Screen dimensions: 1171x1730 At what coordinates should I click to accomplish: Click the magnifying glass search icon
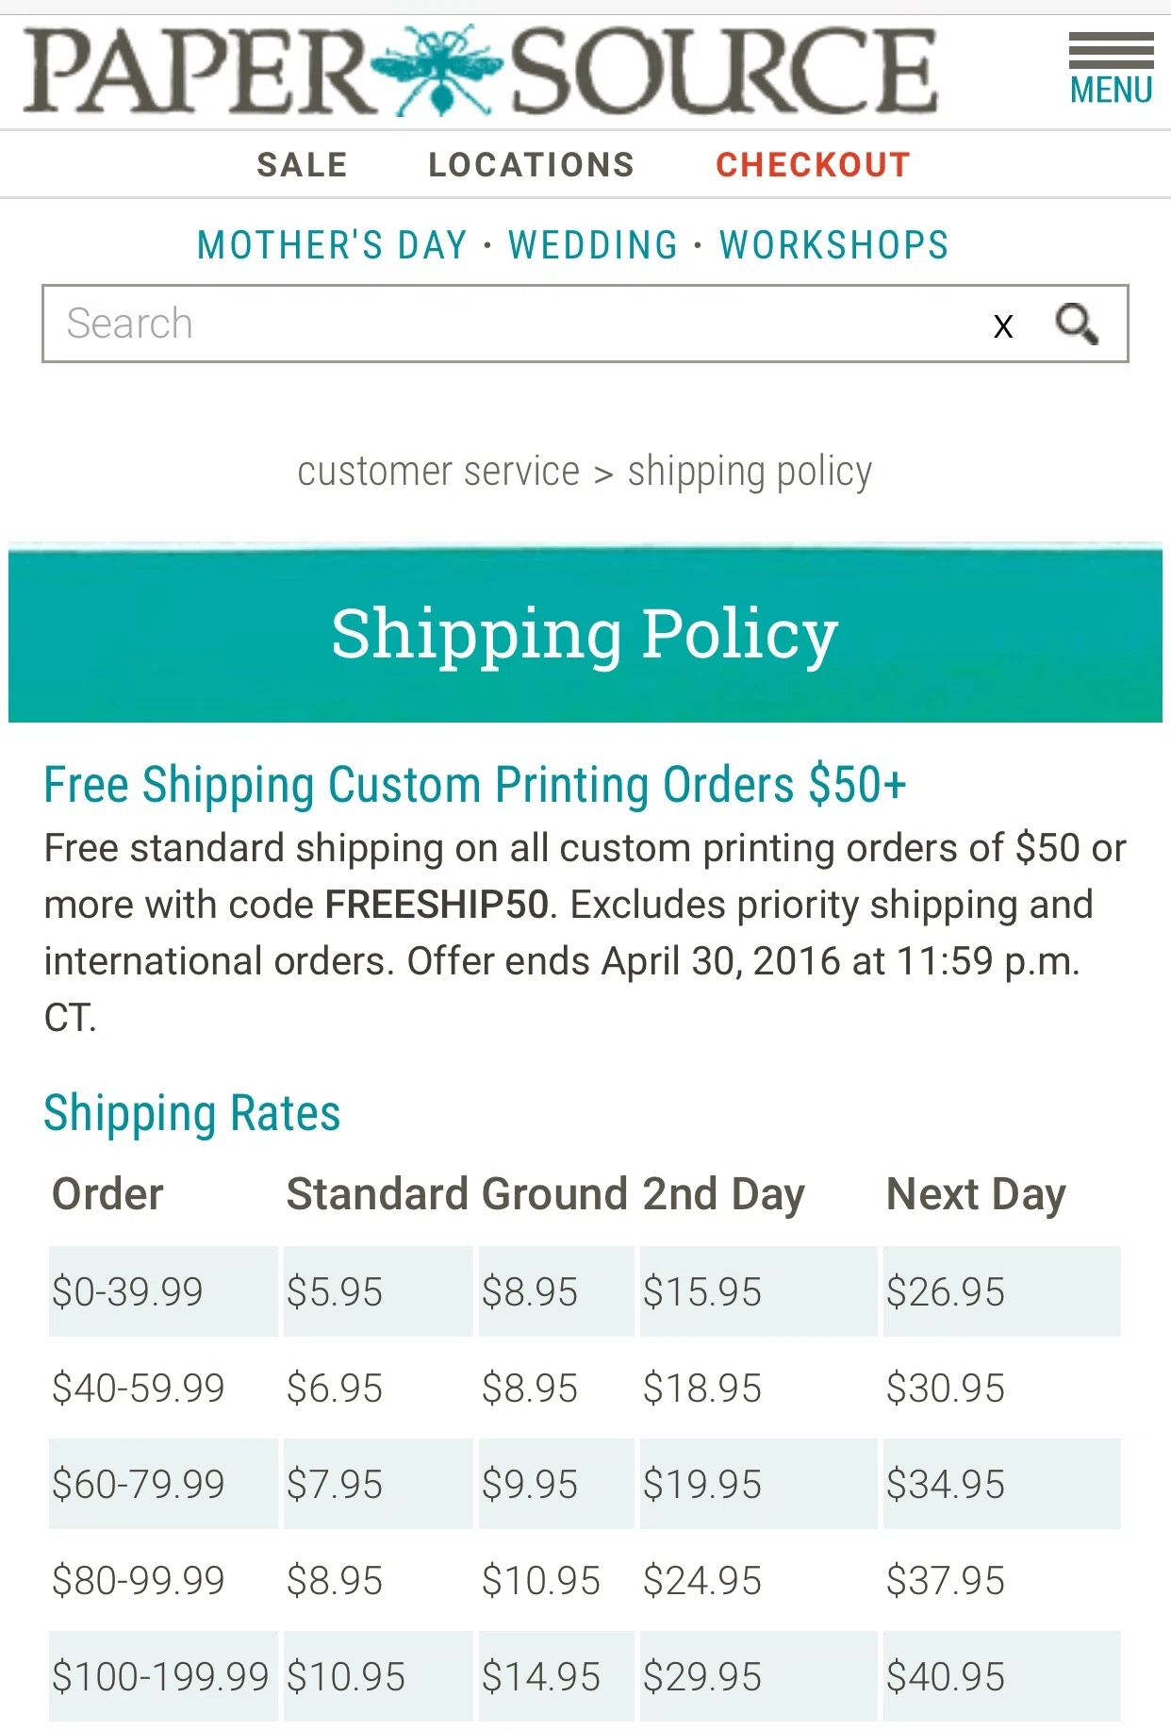point(1077,324)
